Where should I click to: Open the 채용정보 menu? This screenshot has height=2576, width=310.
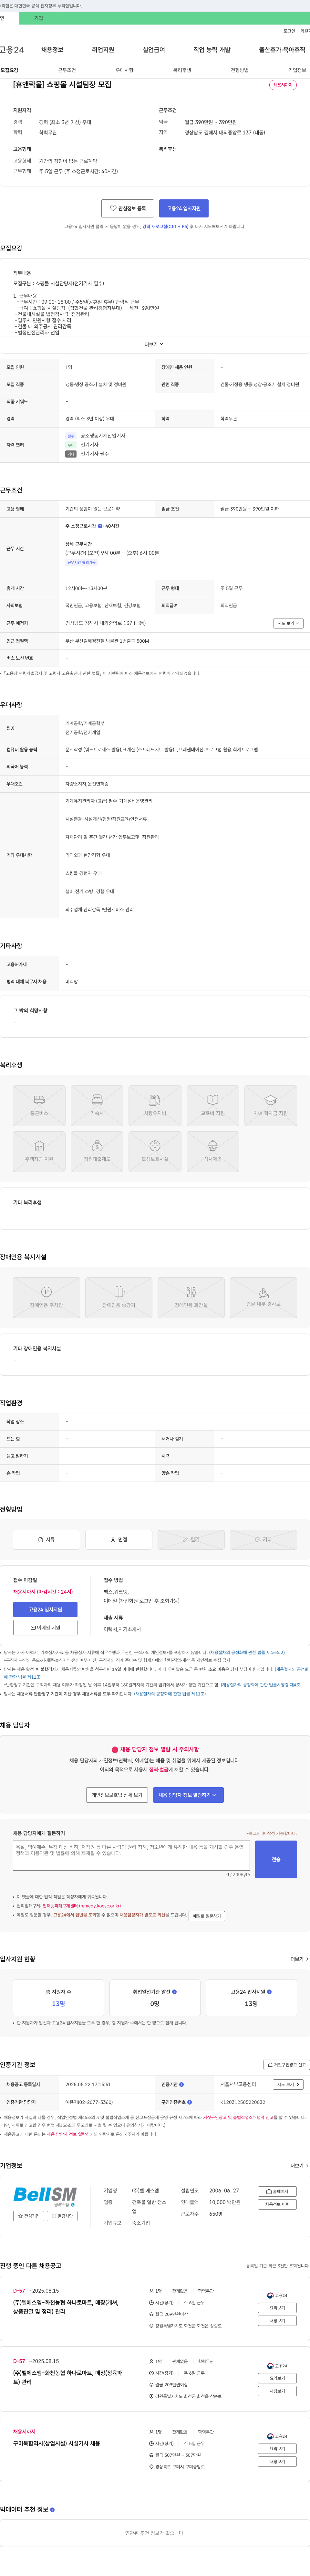(x=52, y=50)
